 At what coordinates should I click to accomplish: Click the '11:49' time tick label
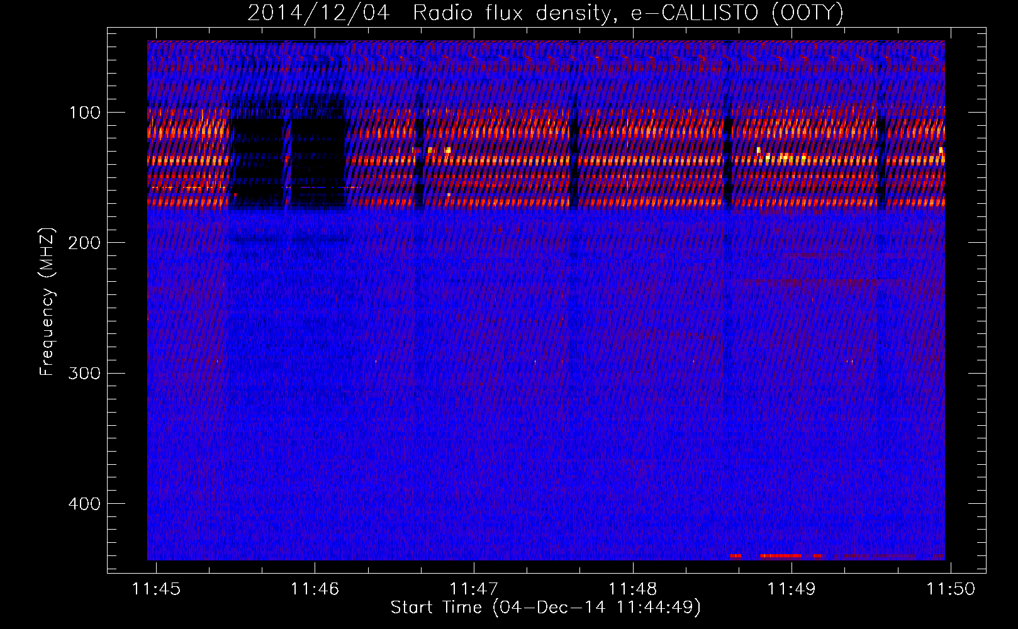(791, 589)
